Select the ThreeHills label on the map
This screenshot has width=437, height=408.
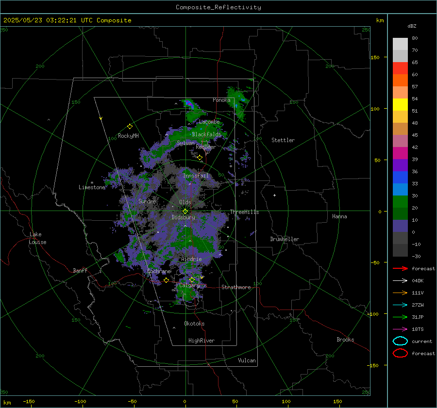tap(244, 212)
